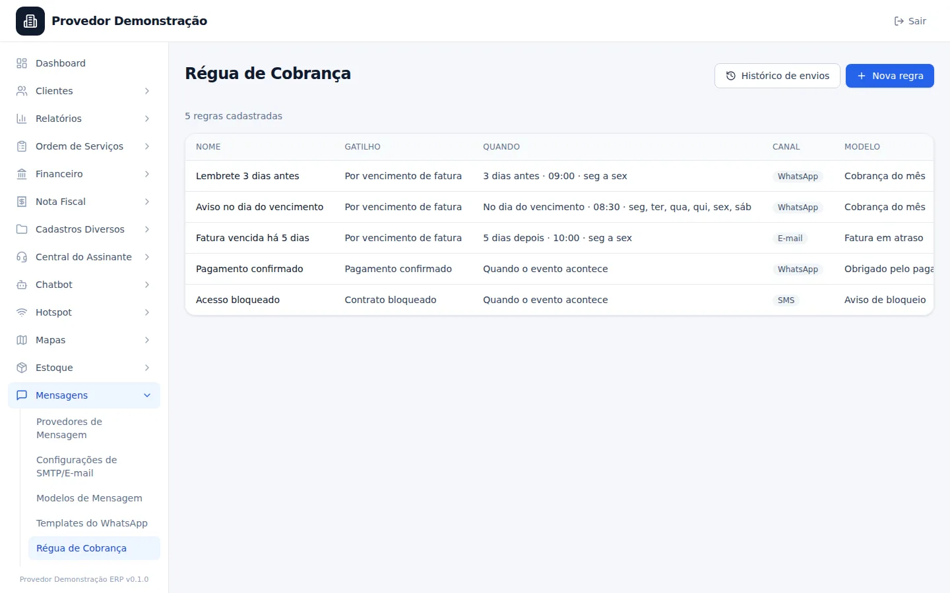This screenshot has height=593, width=950.
Task: Collapse the Mensagens submenu chevron
Action: 147,395
